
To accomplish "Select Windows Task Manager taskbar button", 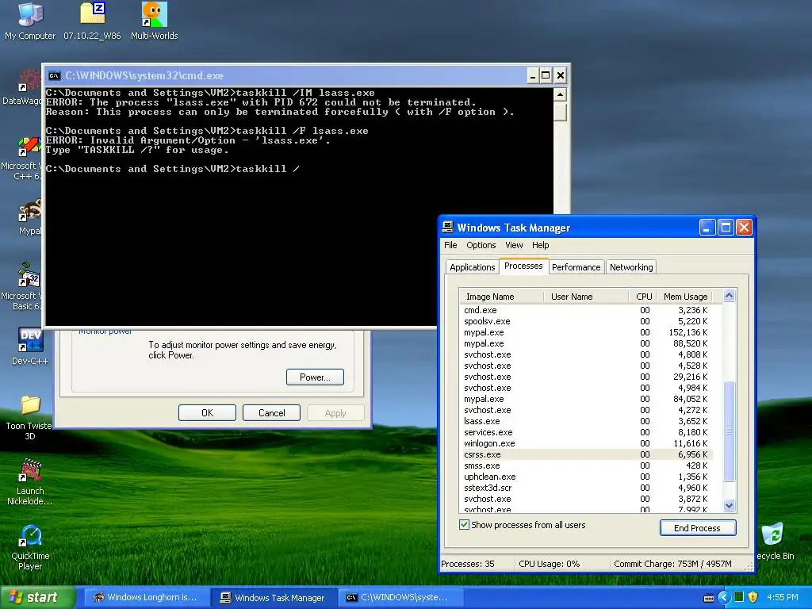I will [x=274, y=598].
